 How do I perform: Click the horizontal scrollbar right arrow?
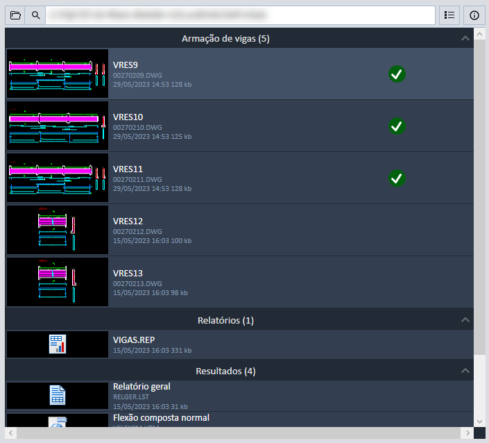point(468,433)
